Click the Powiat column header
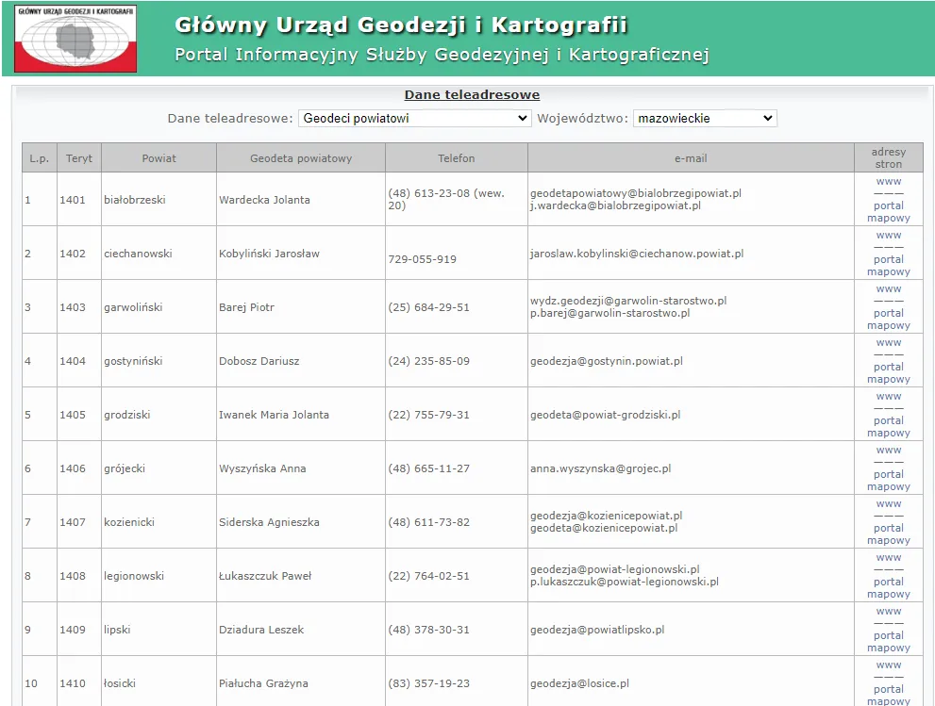This screenshot has width=935, height=706. click(x=159, y=158)
